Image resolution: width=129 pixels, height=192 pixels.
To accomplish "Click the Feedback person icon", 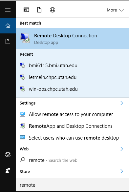I will tap(8, 170).
